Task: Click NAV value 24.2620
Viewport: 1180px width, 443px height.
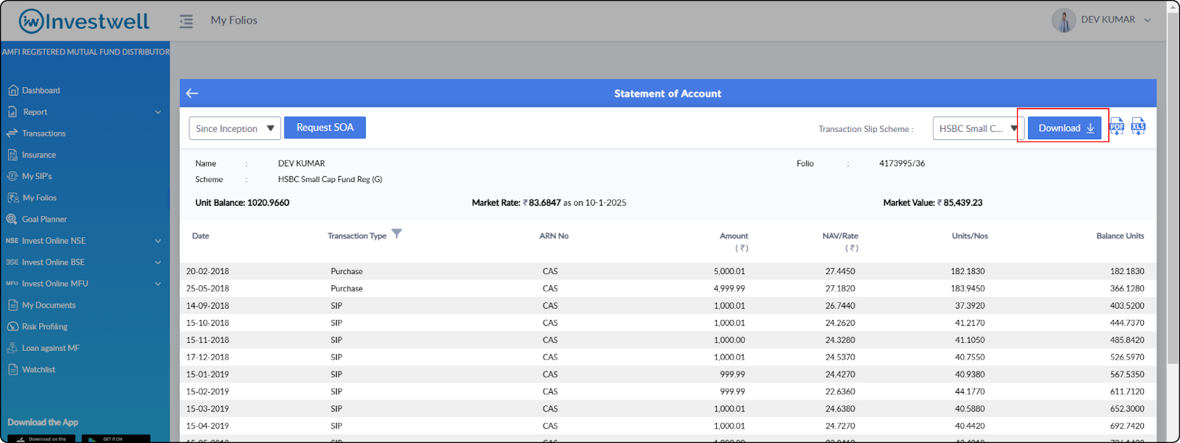Action: pos(840,323)
